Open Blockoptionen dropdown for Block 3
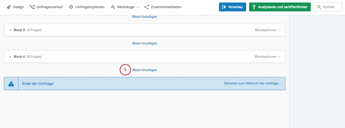 click(268, 30)
